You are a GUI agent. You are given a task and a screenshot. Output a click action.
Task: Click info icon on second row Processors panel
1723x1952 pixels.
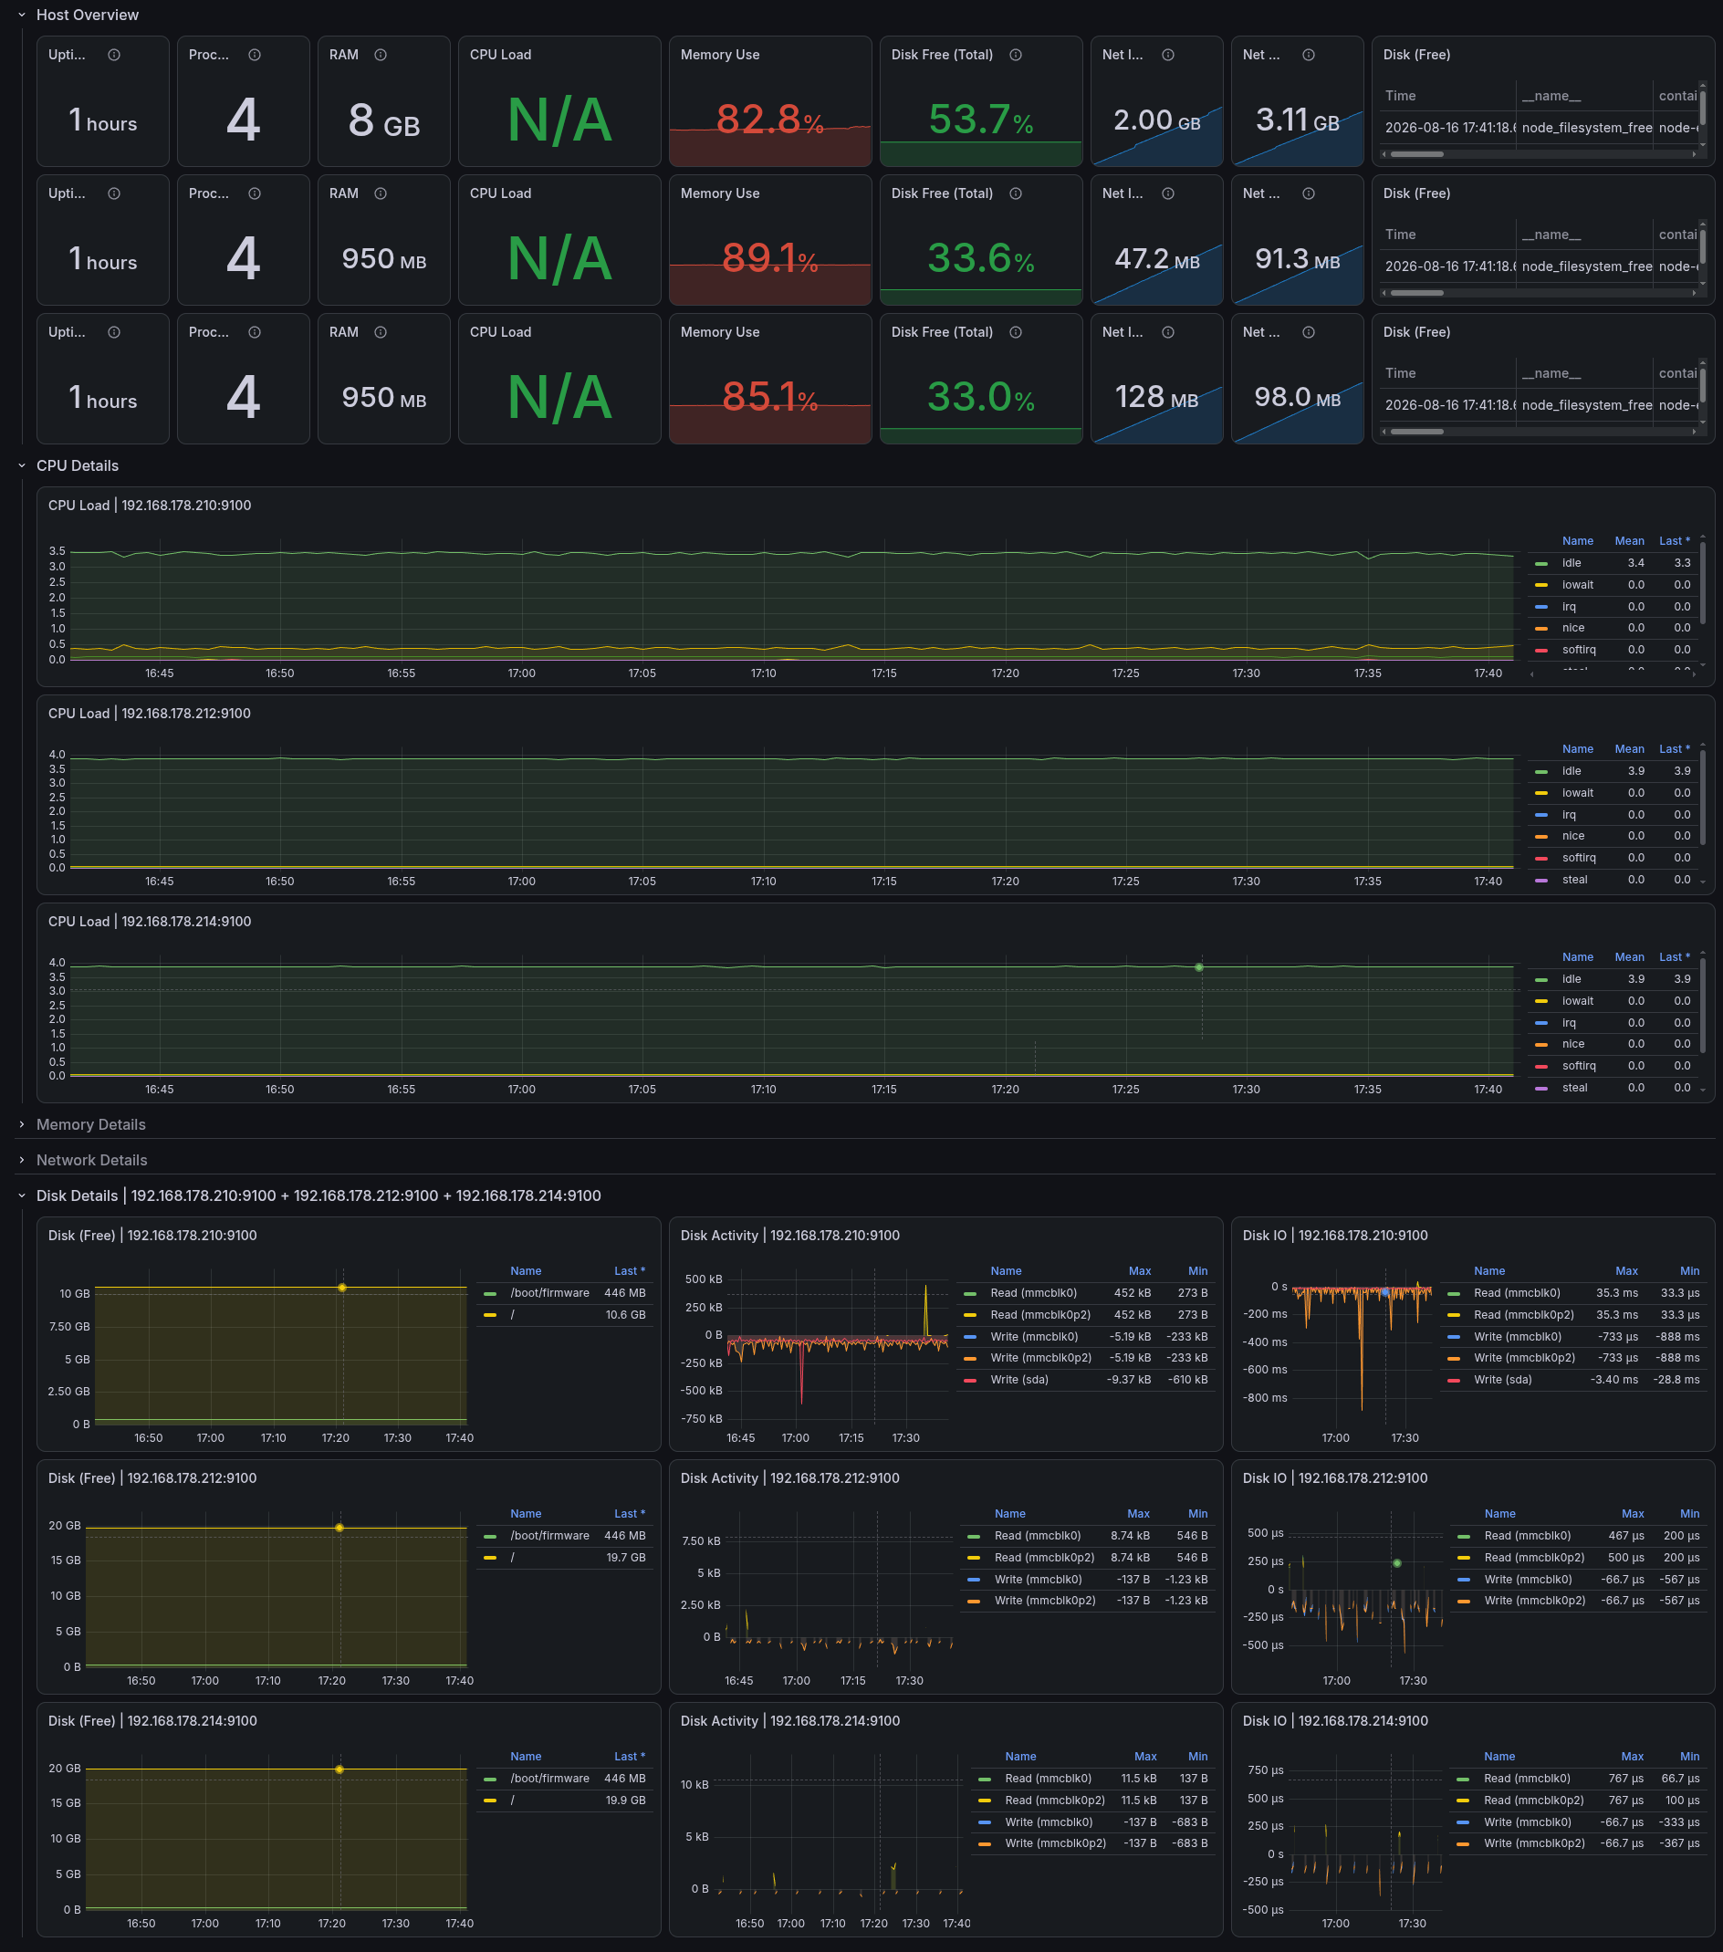[x=254, y=193]
